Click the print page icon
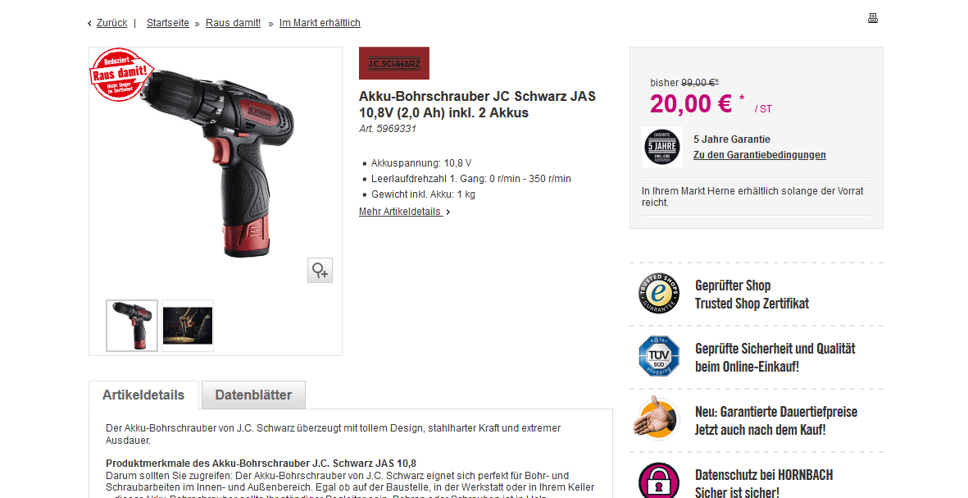 872,18
